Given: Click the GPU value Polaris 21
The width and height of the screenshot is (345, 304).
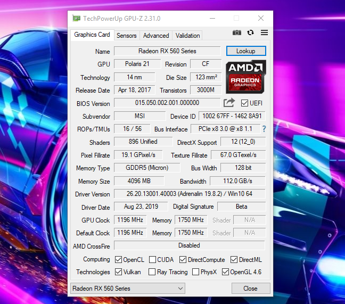Looking at the screenshot, I should pyautogui.click(x=137, y=64).
